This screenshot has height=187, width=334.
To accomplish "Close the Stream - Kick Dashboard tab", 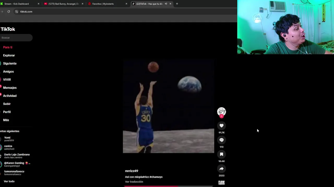I will pos(38,4).
